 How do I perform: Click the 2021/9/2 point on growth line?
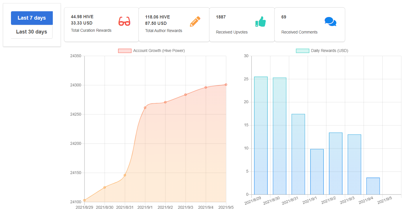165,102
